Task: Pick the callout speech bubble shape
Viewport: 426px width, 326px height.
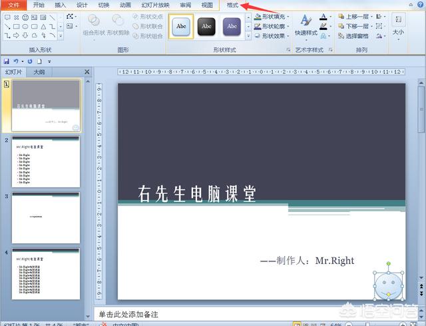Action: pyautogui.click(x=7, y=18)
